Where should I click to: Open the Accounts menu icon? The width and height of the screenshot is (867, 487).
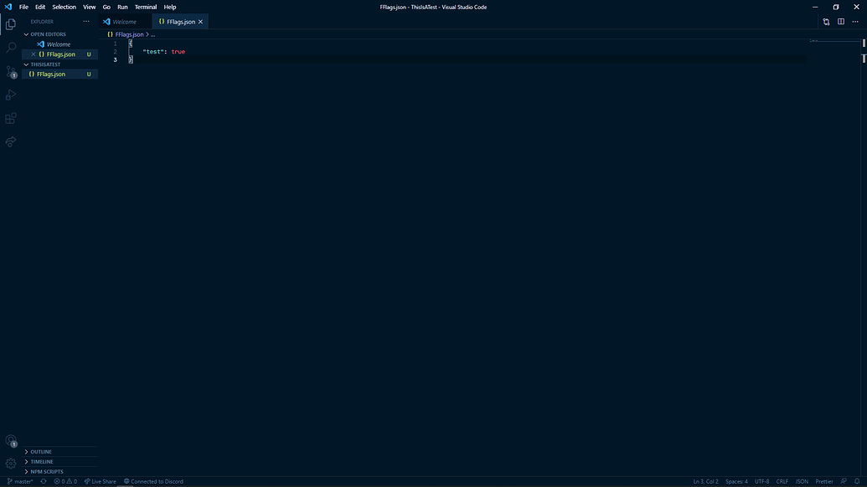[x=11, y=441]
